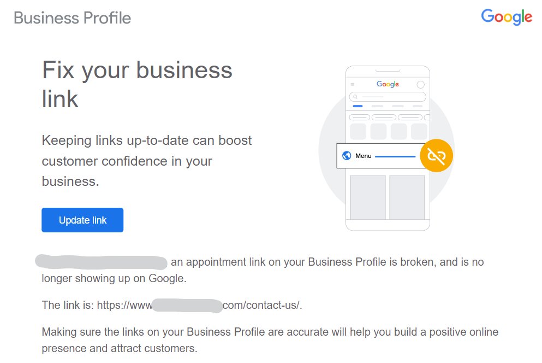Click the large left grey card in the phone illustration
The image size is (542, 363).
368,197
